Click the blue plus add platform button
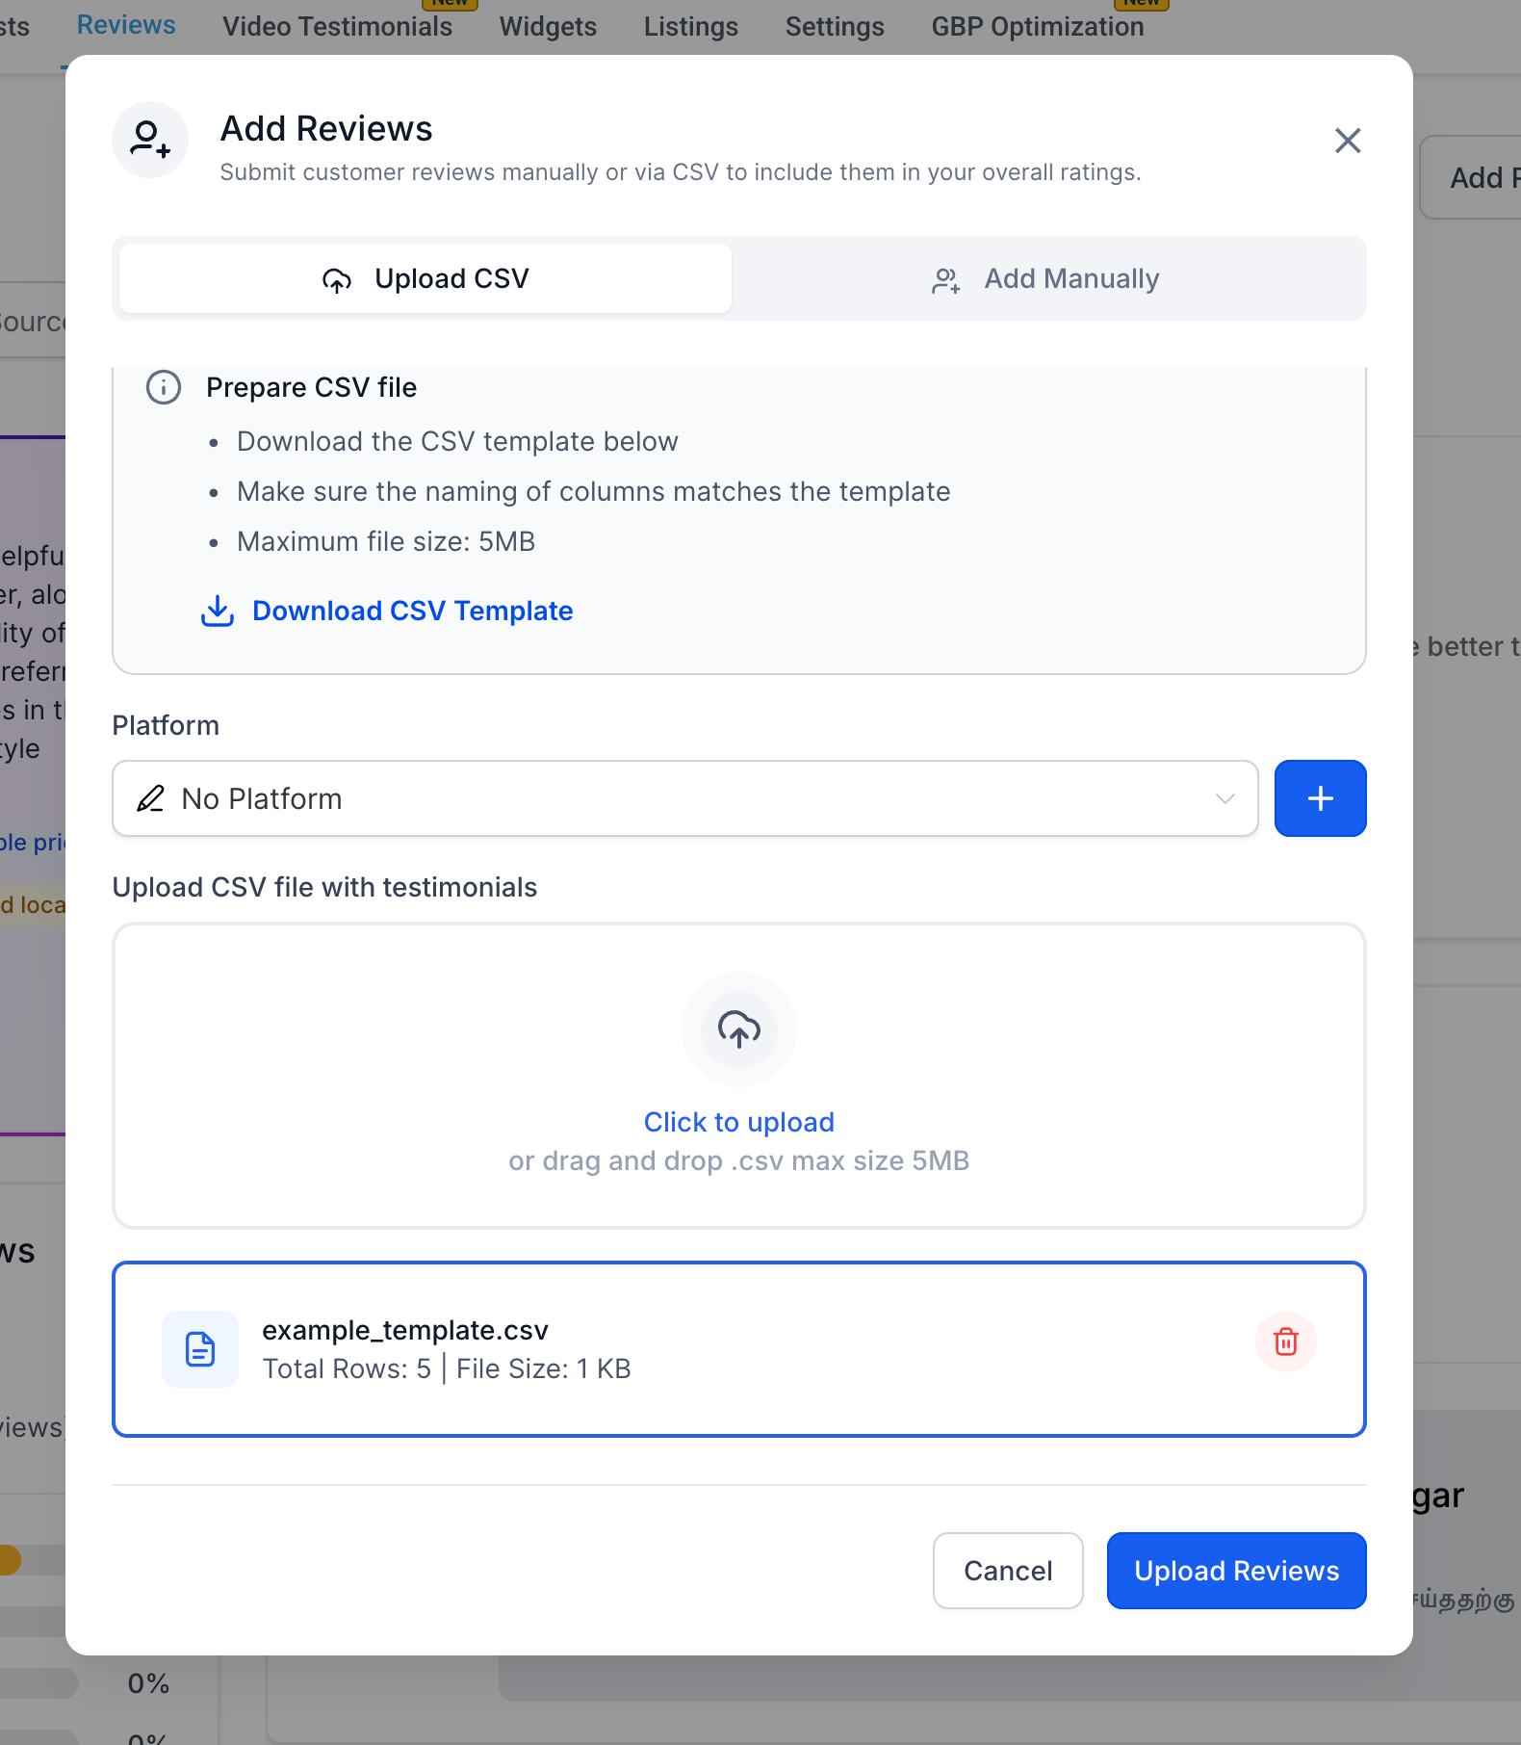 tap(1320, 798)
